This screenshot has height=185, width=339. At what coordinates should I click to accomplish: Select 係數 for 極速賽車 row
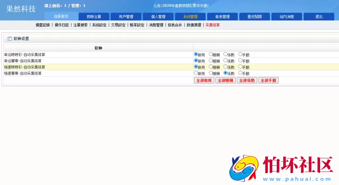point(225,73)
